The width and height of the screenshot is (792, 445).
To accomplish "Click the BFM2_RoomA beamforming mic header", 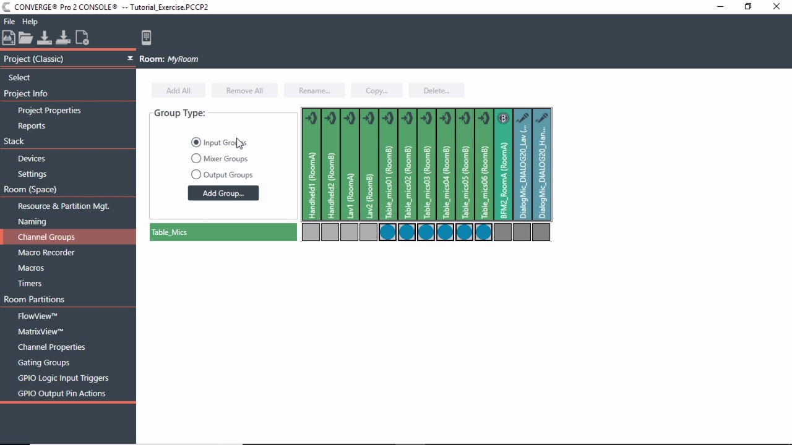I will point(503,164).
